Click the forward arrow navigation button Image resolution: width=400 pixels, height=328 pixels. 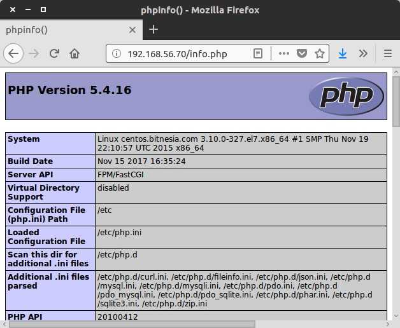[34, 53]
